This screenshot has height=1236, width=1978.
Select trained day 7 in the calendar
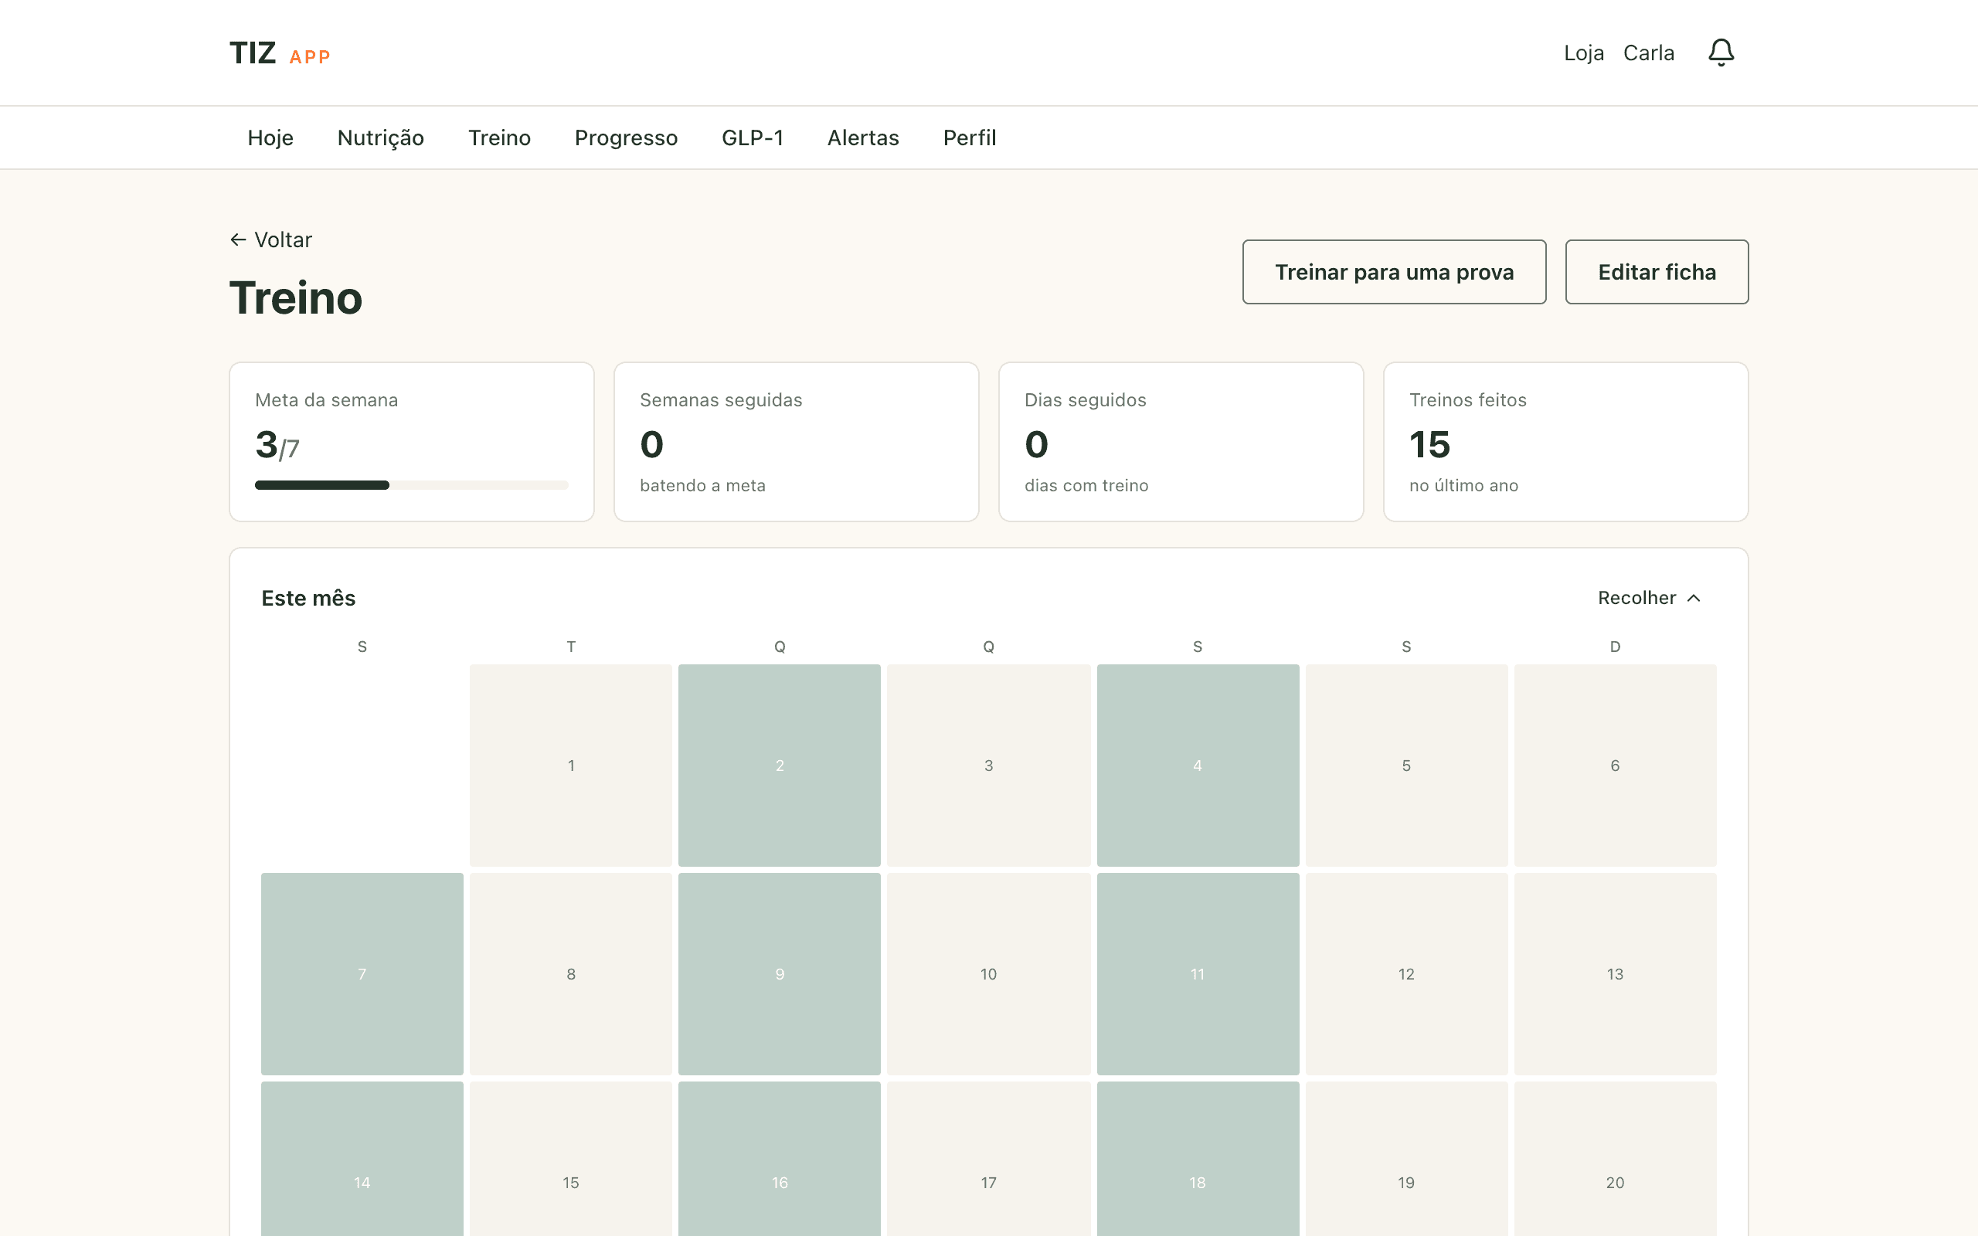tap(362, 973)
